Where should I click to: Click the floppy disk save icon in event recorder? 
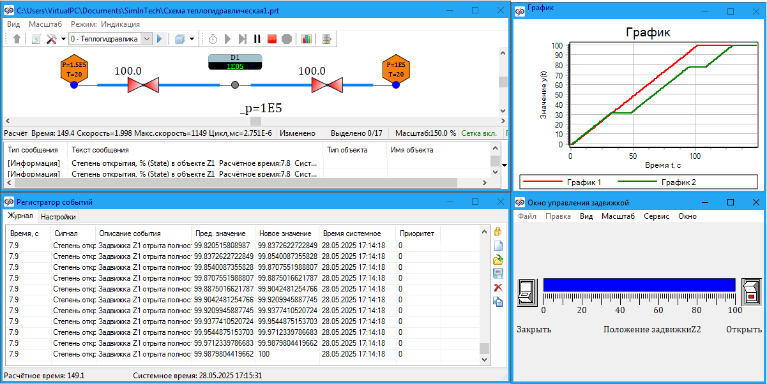point(498,274)
